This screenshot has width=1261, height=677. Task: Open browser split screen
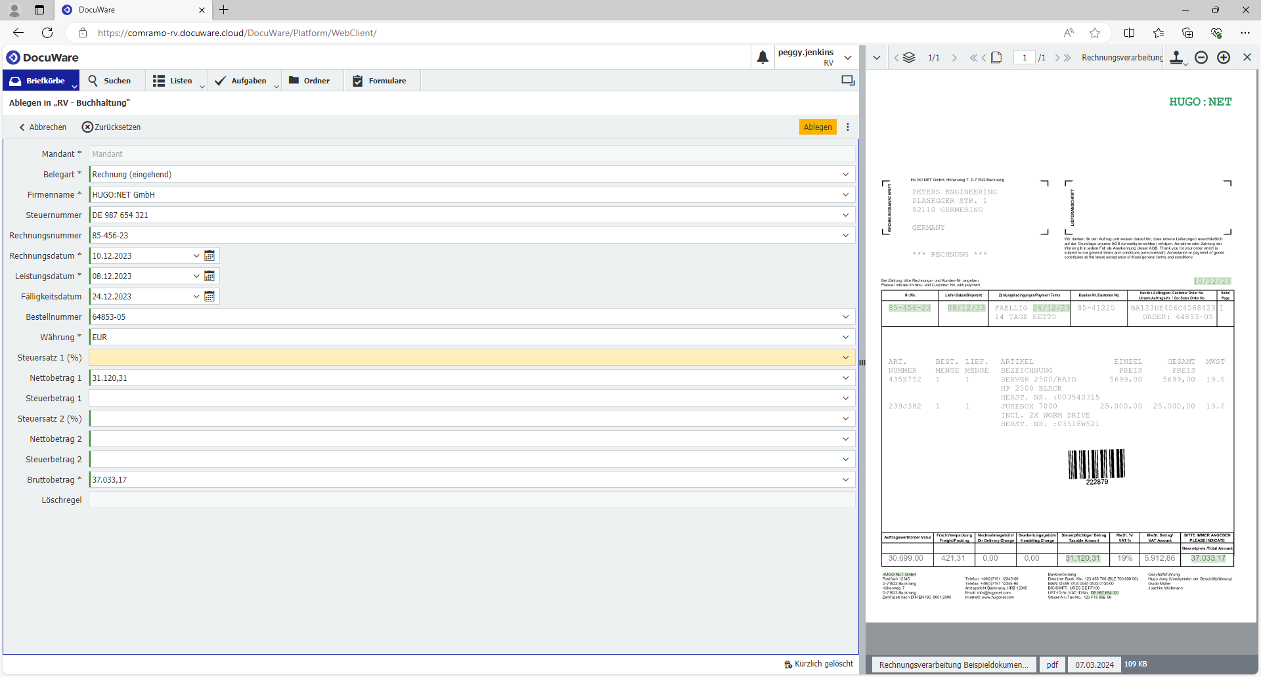click(1130, 33)
